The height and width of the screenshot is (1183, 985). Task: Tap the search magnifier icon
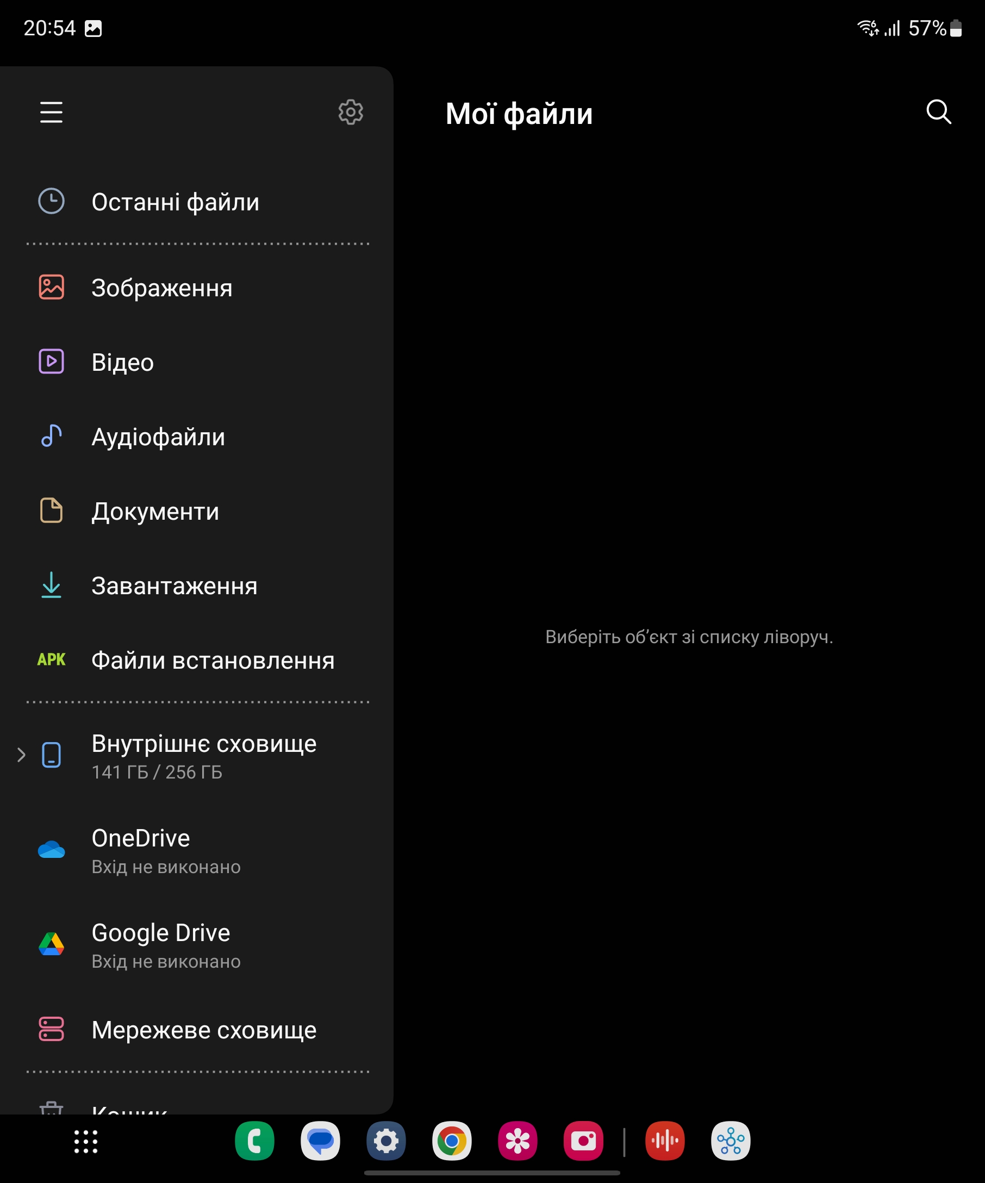click(x=938, y=112)
